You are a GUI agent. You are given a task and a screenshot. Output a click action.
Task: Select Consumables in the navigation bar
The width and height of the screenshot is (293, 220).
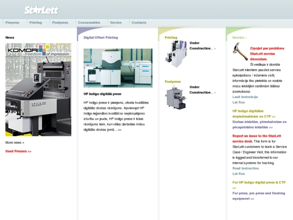click(x=89, y=22)
